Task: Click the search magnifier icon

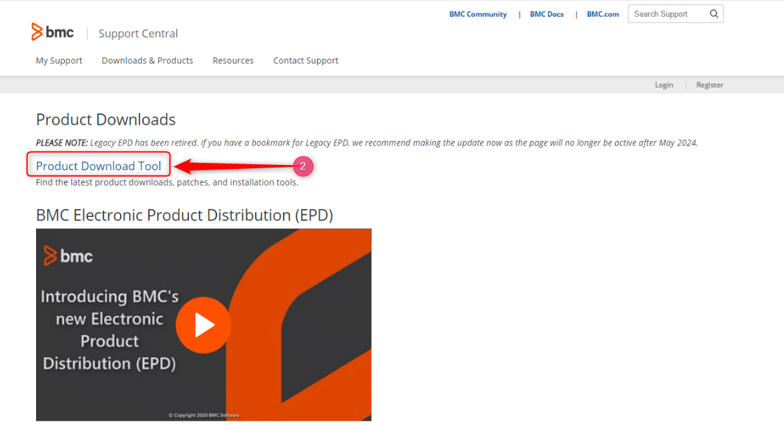Action: [x=714, y=14]
